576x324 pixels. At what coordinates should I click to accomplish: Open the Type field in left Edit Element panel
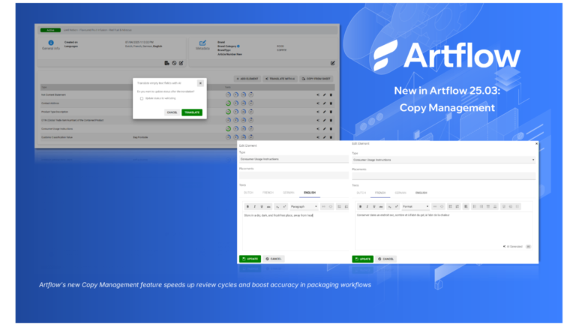pyautogui.click(x=293, y=160)
